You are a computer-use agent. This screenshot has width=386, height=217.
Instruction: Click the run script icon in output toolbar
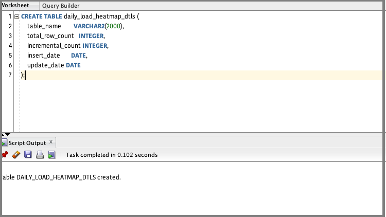pos(51,155)
